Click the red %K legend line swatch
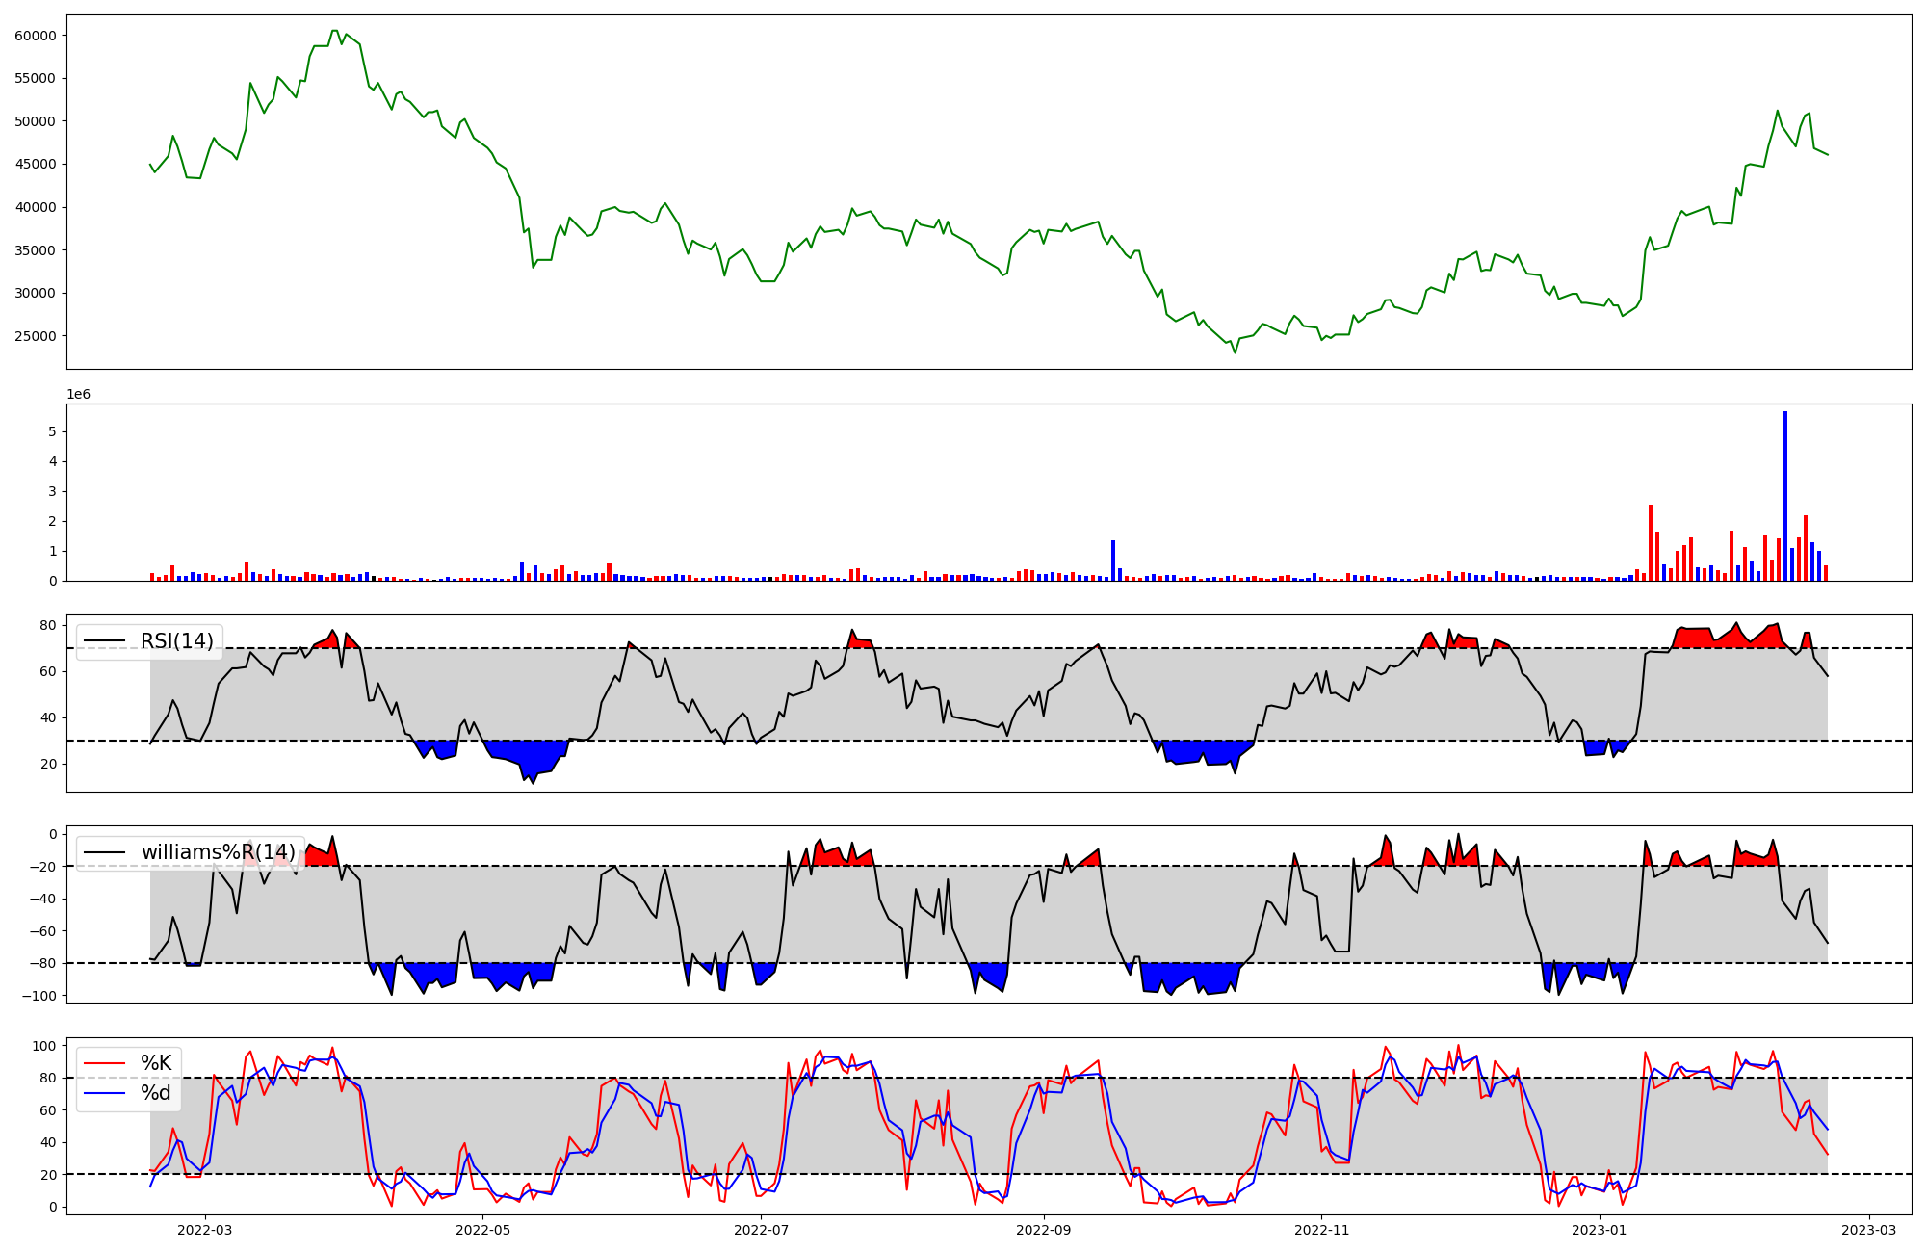Image resolution: width=1926 pixels, height=1252 pixels. (105, 1063)
